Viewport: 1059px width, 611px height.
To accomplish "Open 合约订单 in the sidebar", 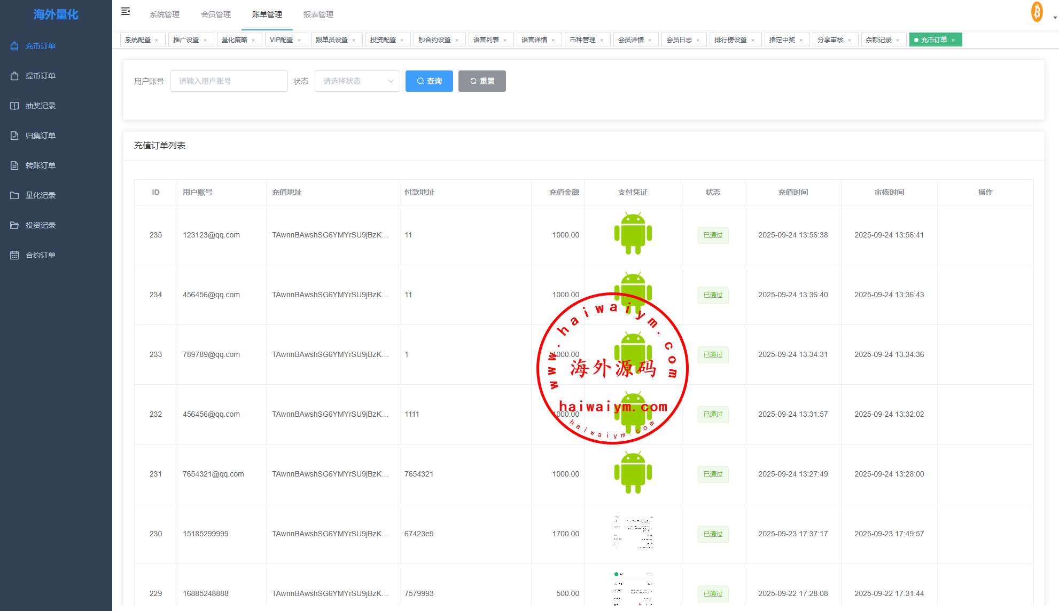I will point(40,255).
